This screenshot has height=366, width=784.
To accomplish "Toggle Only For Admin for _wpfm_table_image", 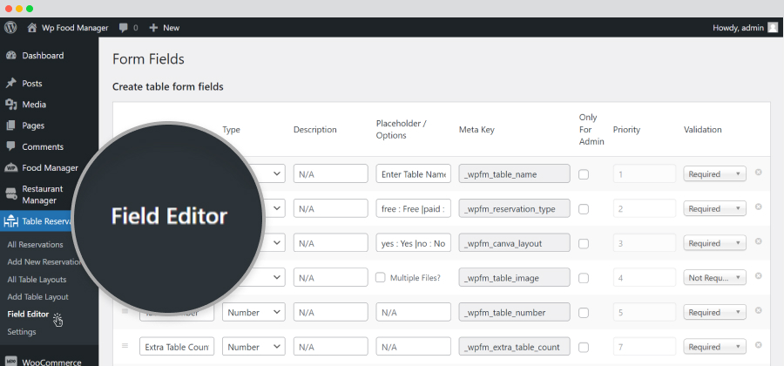I will pos(584,278).
